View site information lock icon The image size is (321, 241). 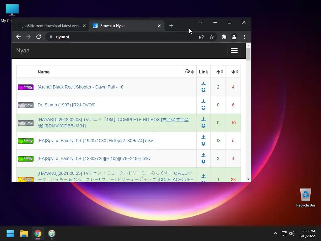click(x=51, y=37)
